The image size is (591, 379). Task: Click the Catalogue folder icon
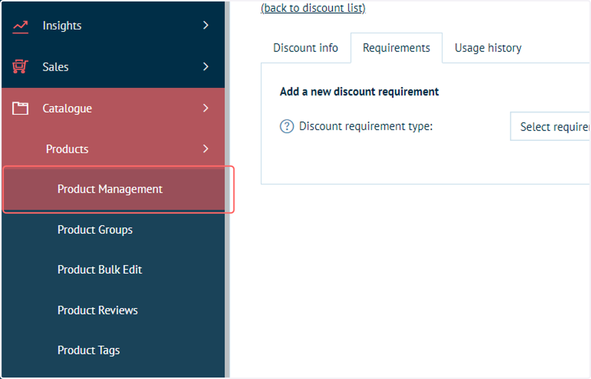[x=20, y=108]
